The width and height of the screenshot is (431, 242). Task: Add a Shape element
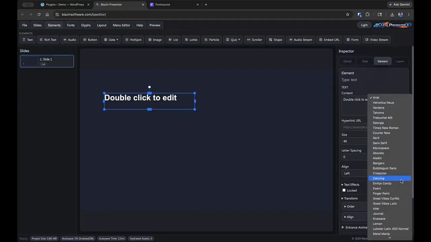(x=275, y=40)
